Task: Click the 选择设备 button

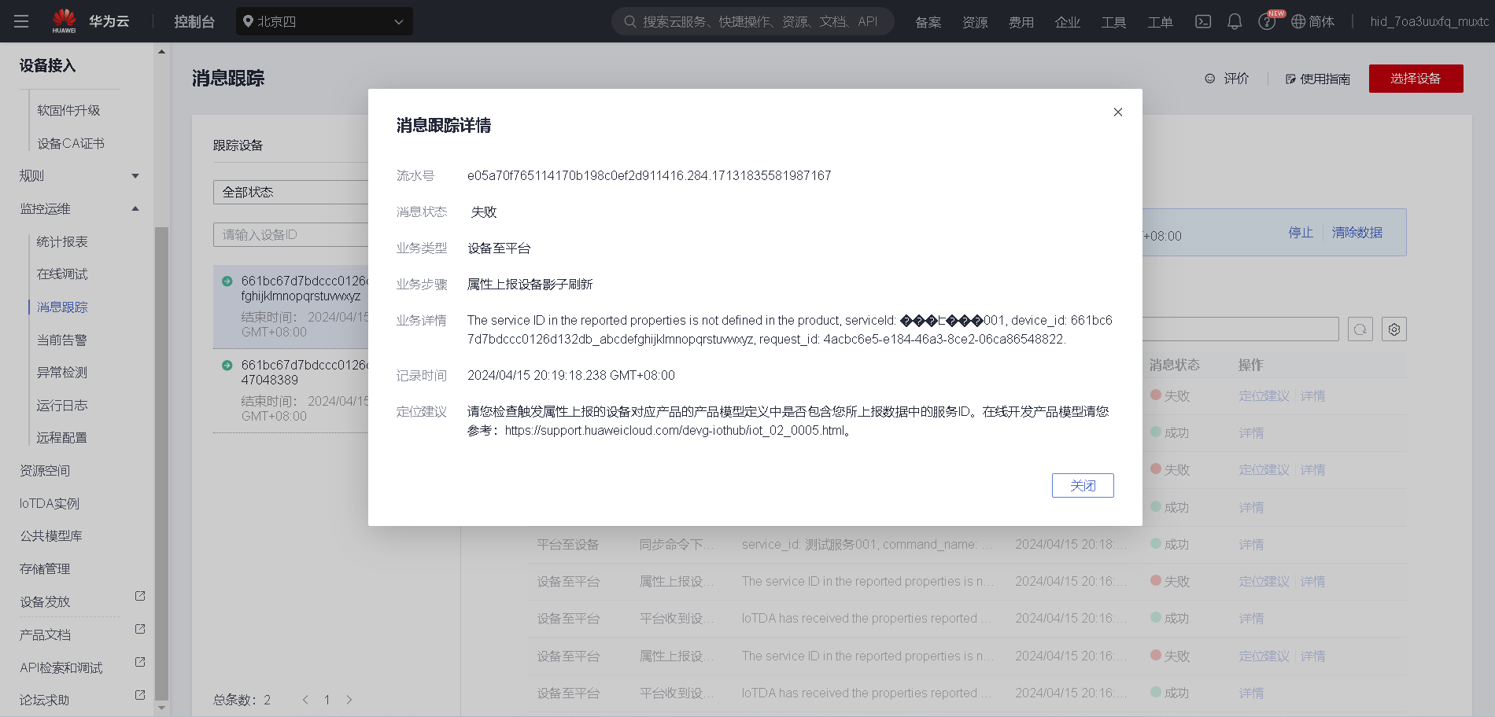Action: [x=1416, y=79]
